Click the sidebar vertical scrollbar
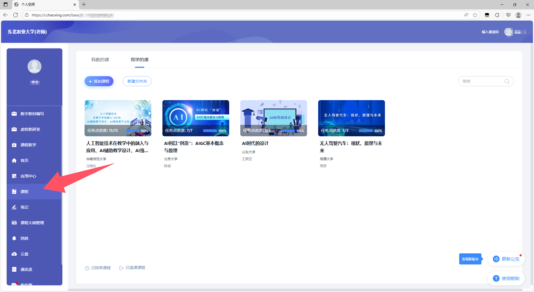The image size is (534, 292). tap(61, 185)
